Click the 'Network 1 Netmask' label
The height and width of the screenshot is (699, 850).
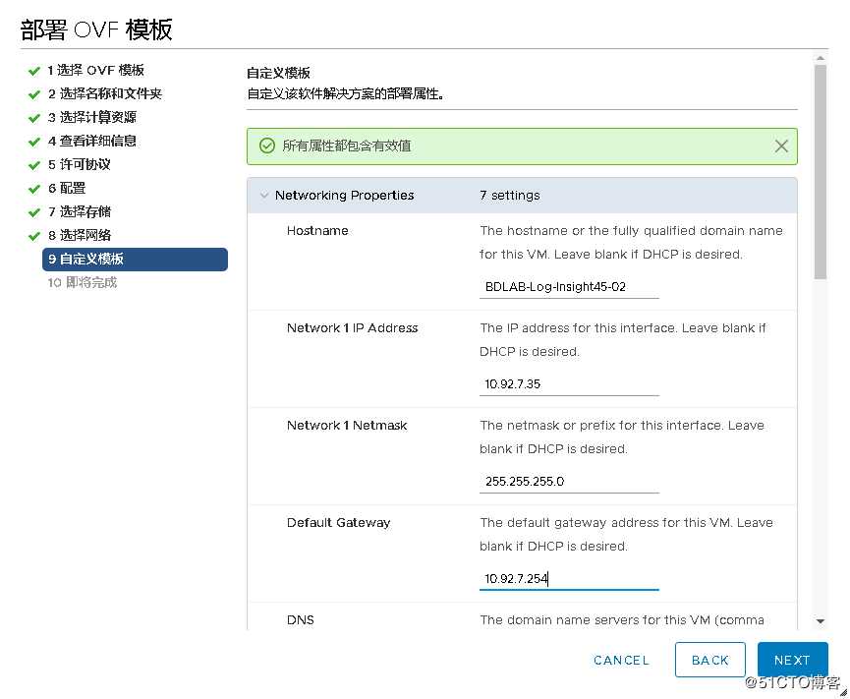(347, 426)
